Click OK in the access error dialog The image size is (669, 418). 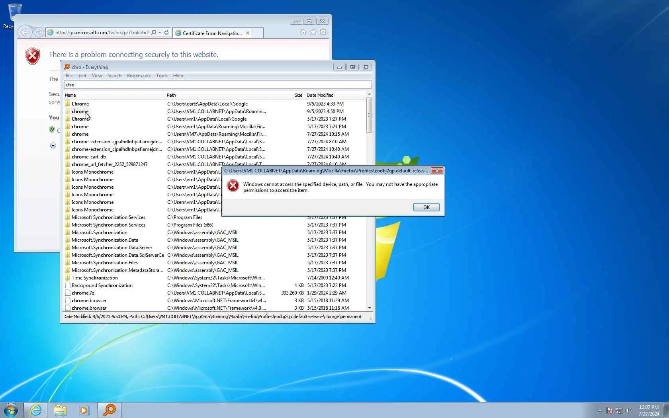[x=426, y=207]
